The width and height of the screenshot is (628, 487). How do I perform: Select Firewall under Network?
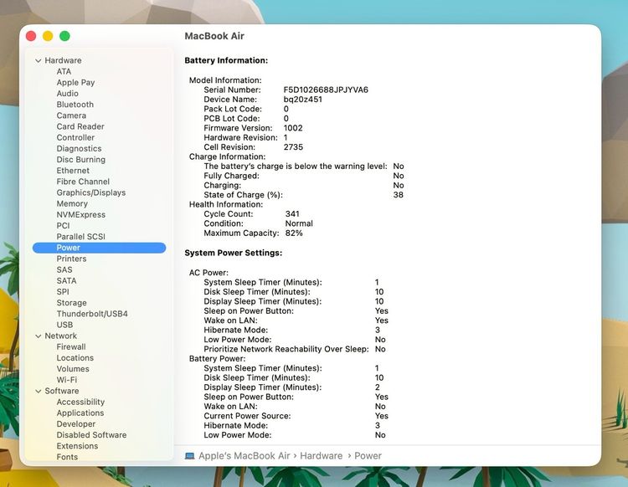71,347
